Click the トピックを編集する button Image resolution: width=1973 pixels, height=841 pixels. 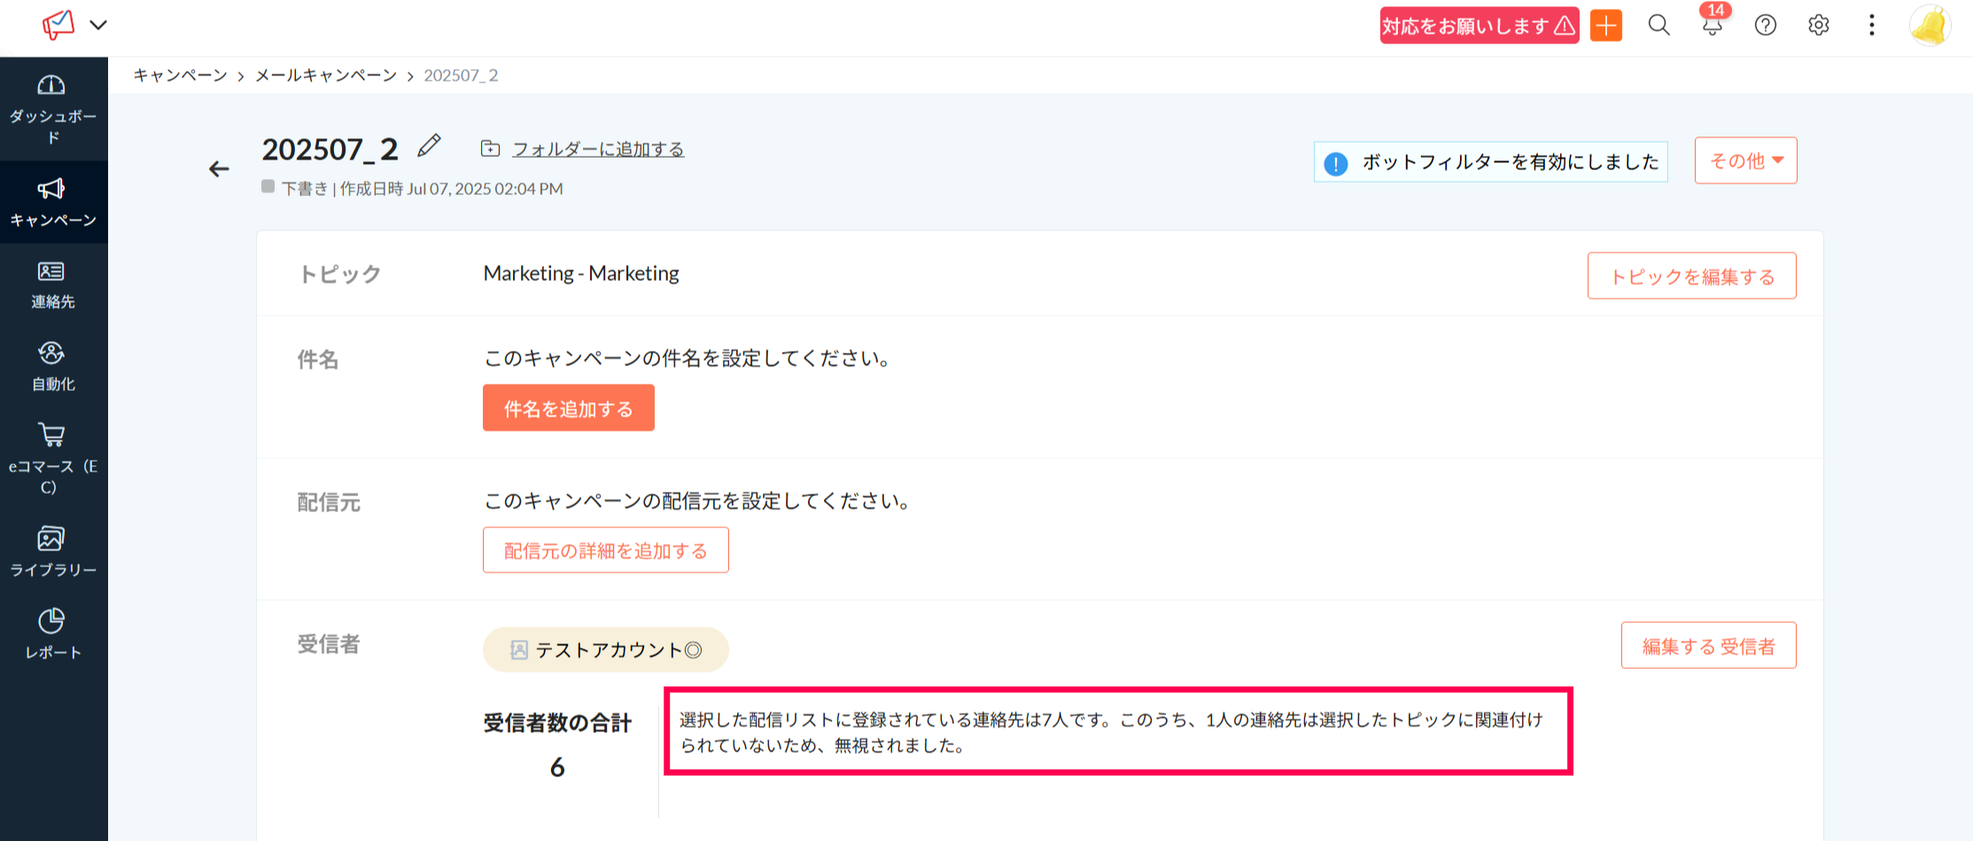[1691, 276]
